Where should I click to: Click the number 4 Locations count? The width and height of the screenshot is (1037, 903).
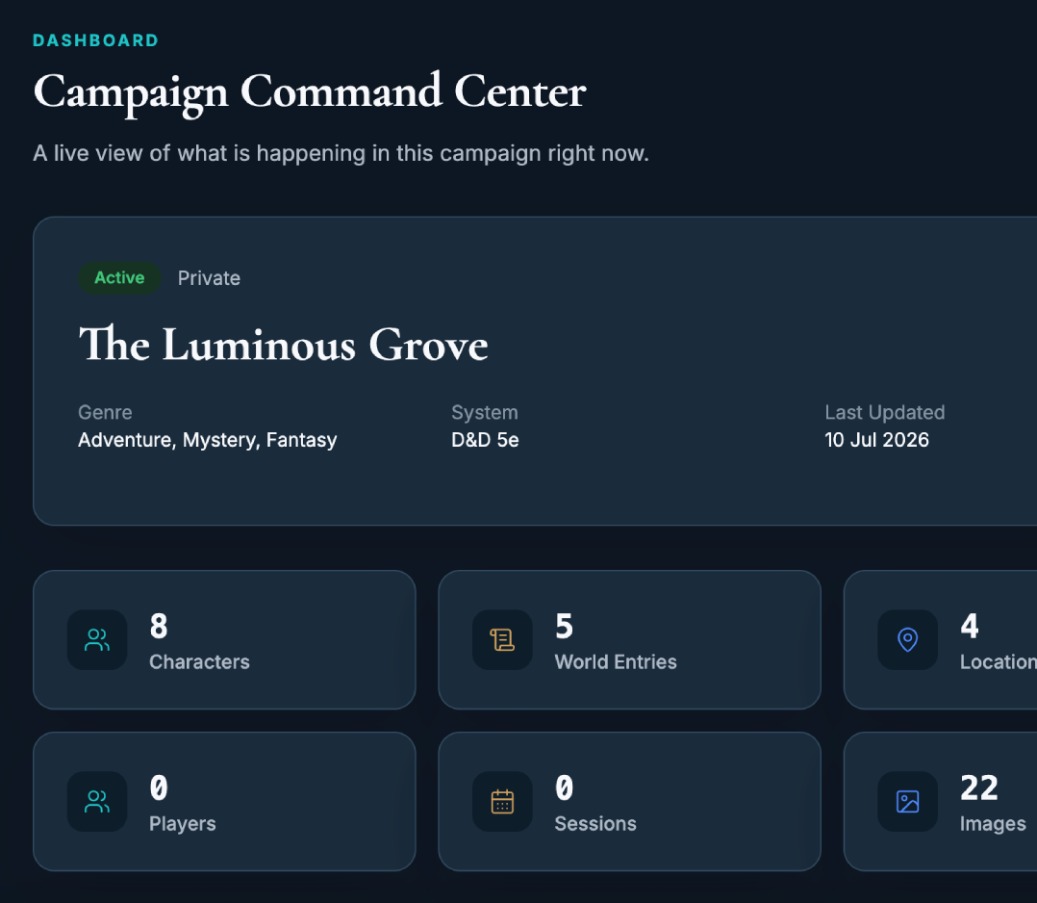pyautogui.click(x=970, y=626)
